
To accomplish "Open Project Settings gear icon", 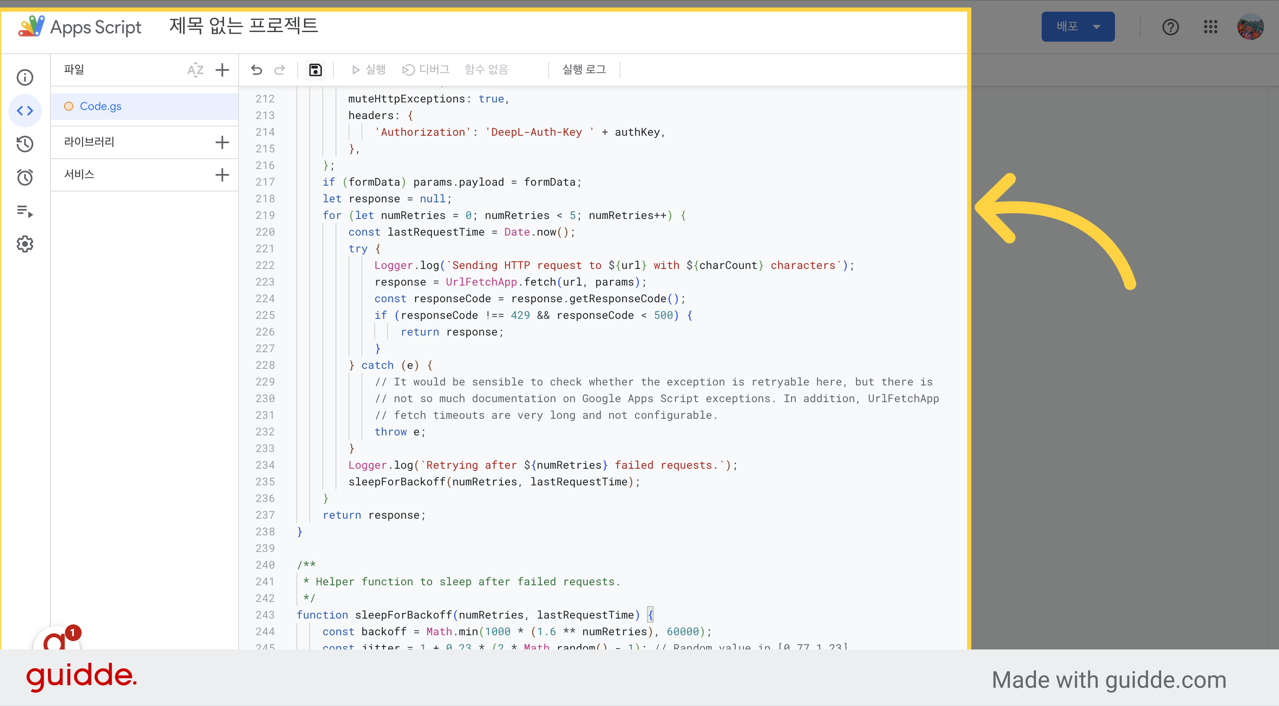I will pos(25,244).
